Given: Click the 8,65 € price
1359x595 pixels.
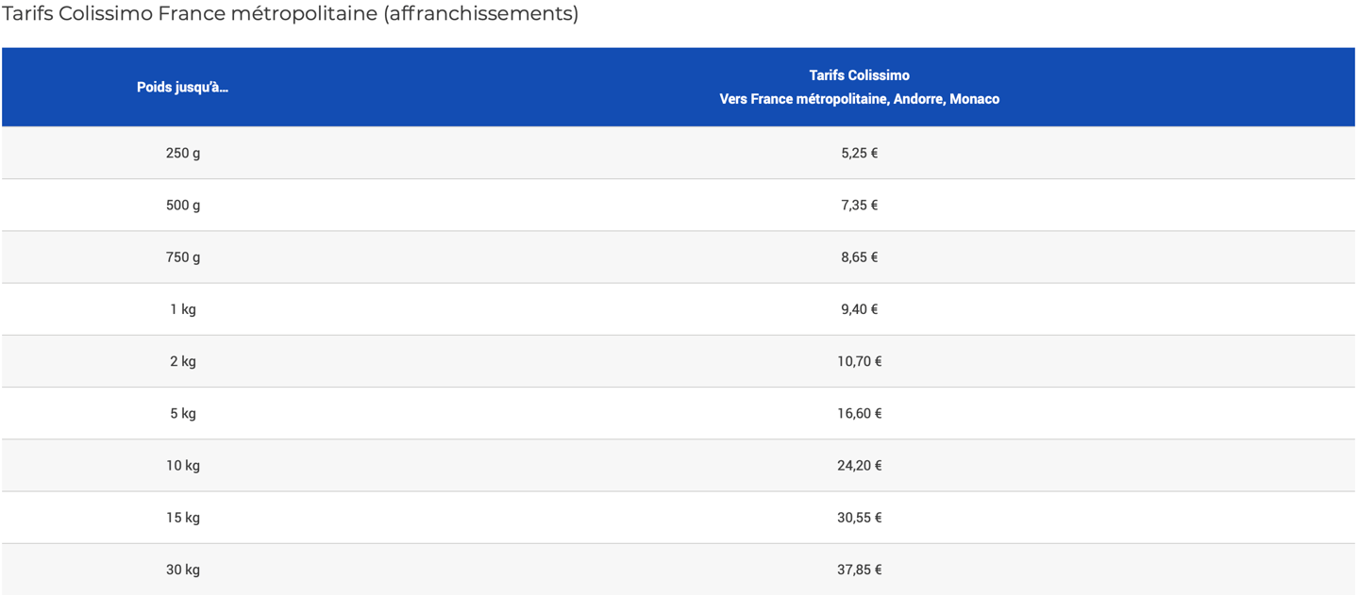Looking at the screenshot, I should pyautogui.click(x=859, y=256).
